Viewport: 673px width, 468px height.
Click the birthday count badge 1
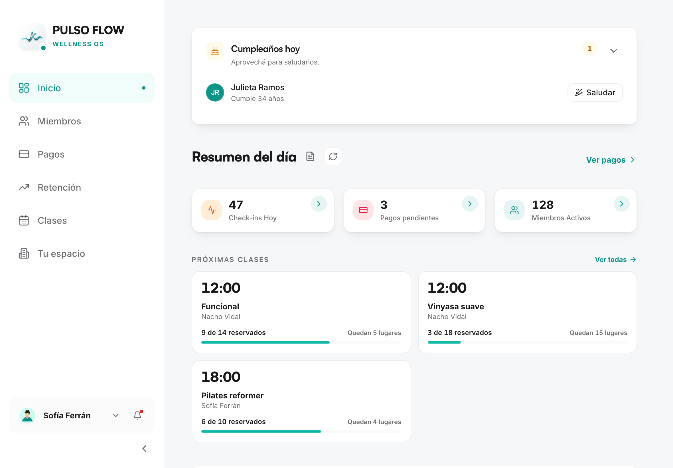589,49
